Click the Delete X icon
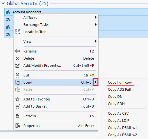This screenshot has height=139, width=148. tap(17, 58)
